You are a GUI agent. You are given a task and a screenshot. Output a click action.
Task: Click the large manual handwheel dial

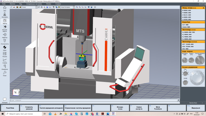[x=197, y=78]
